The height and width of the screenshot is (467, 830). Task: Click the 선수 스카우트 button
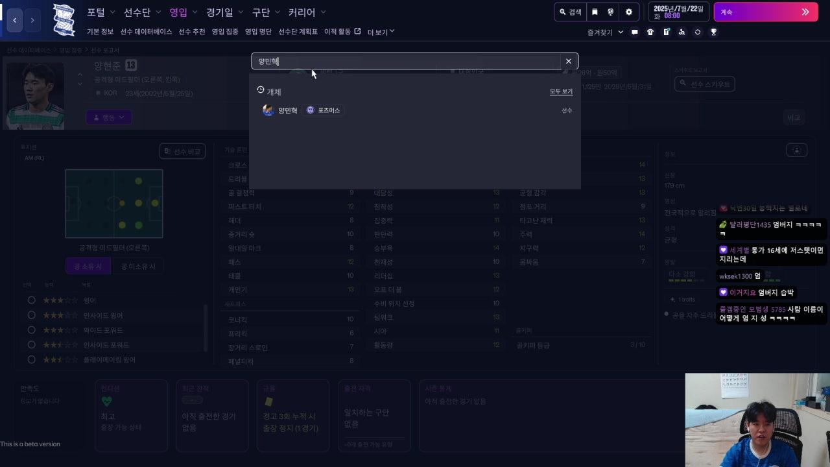704,84
